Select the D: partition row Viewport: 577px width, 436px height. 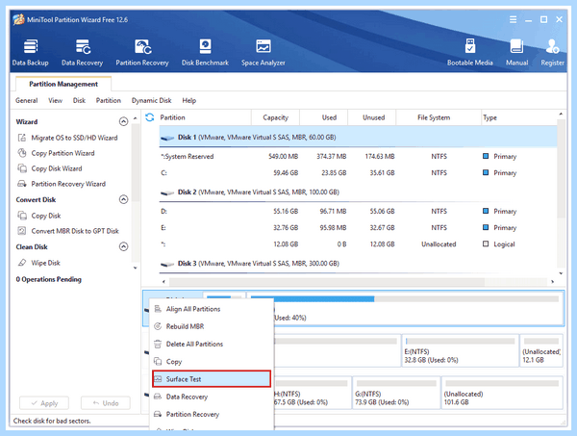click(358, 211)
